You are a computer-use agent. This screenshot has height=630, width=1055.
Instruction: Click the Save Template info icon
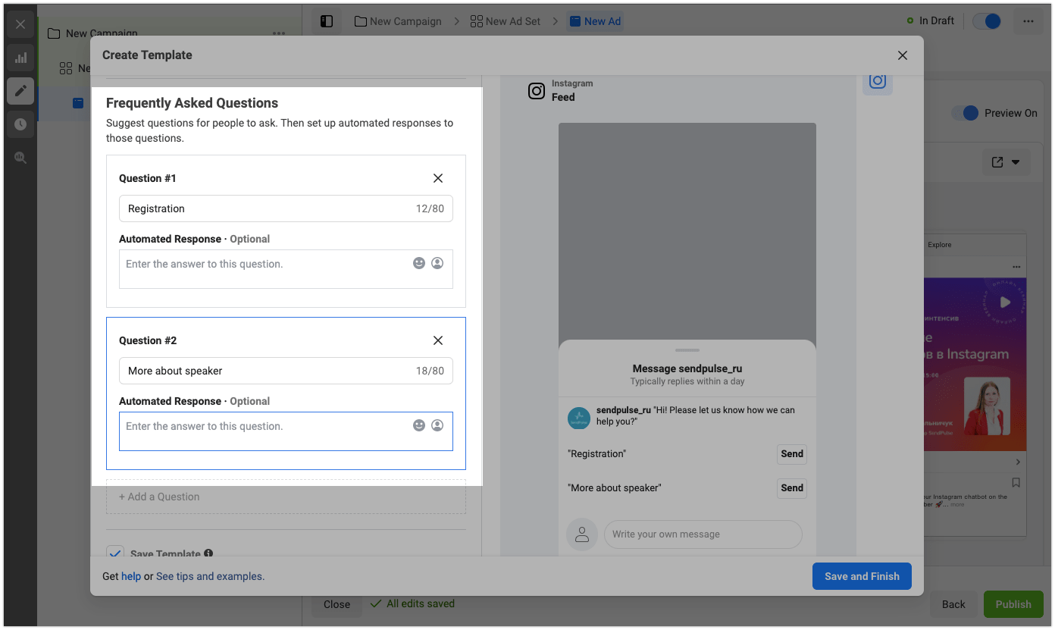208,553
